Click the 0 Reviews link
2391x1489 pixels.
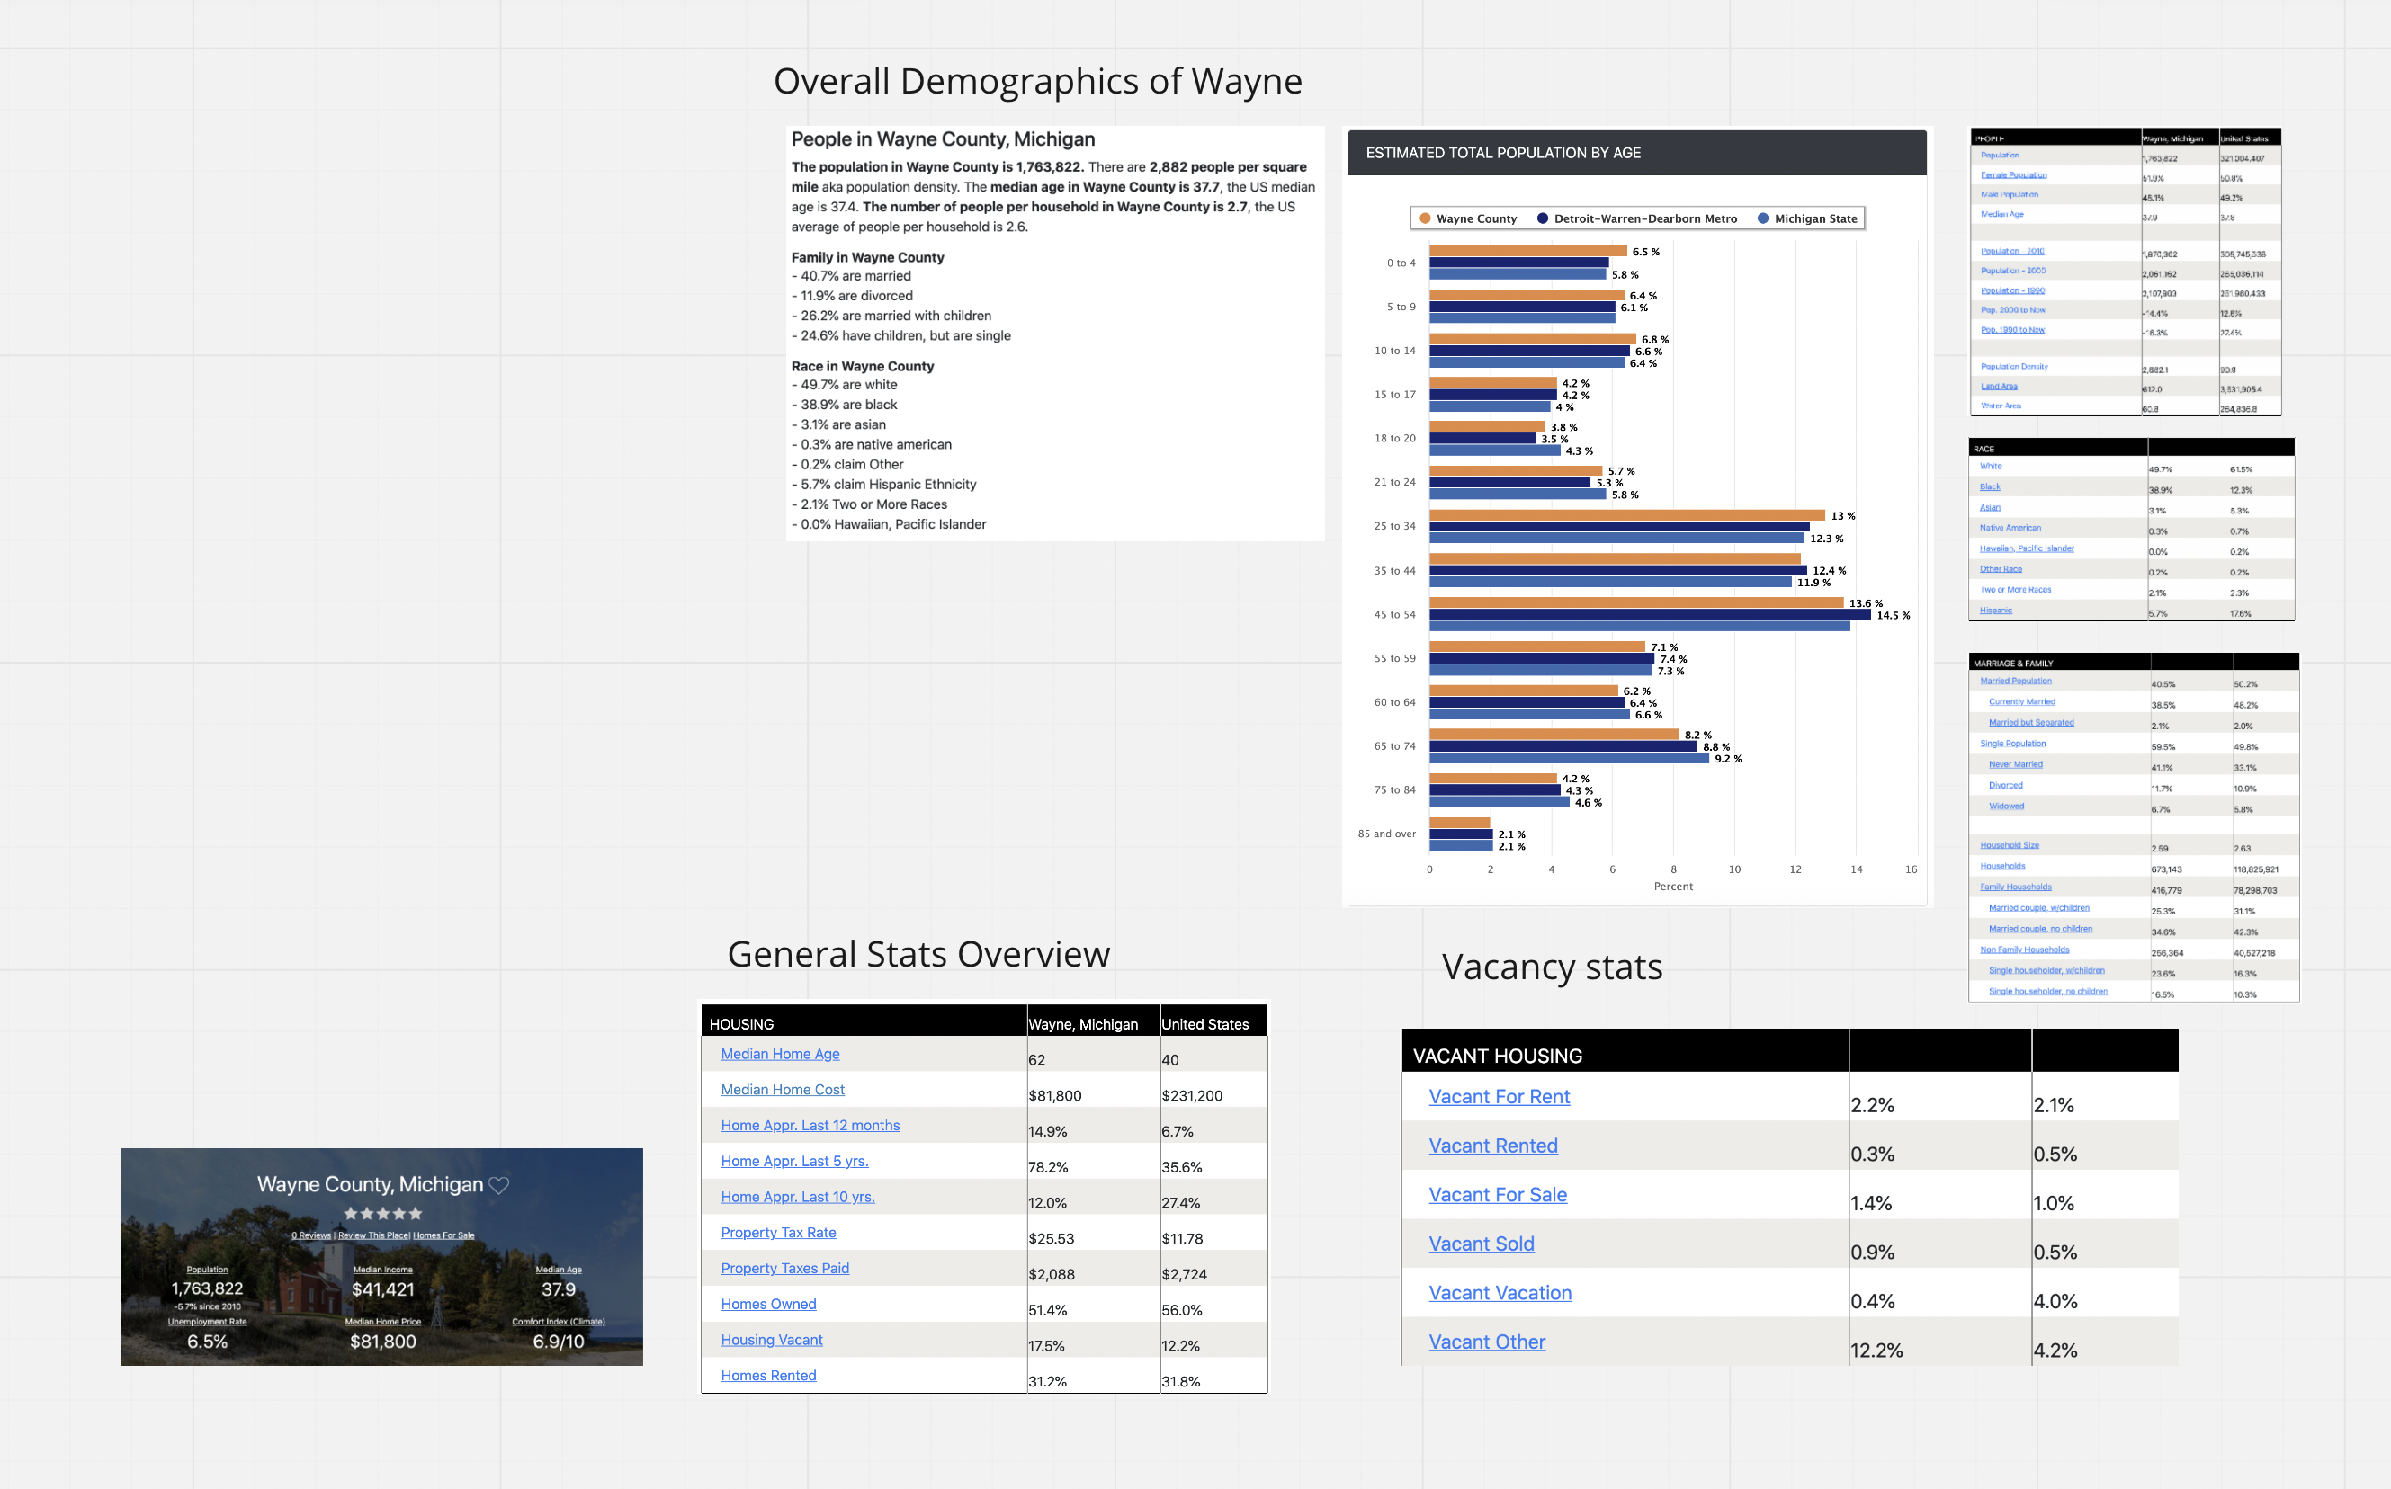(311, 1235)
